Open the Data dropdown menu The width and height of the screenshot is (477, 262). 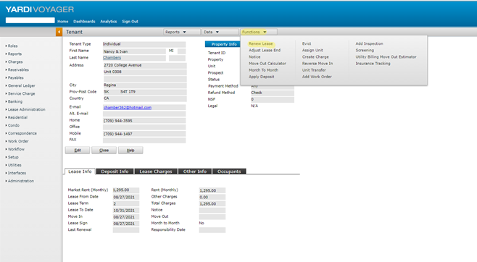coord(220,32)
